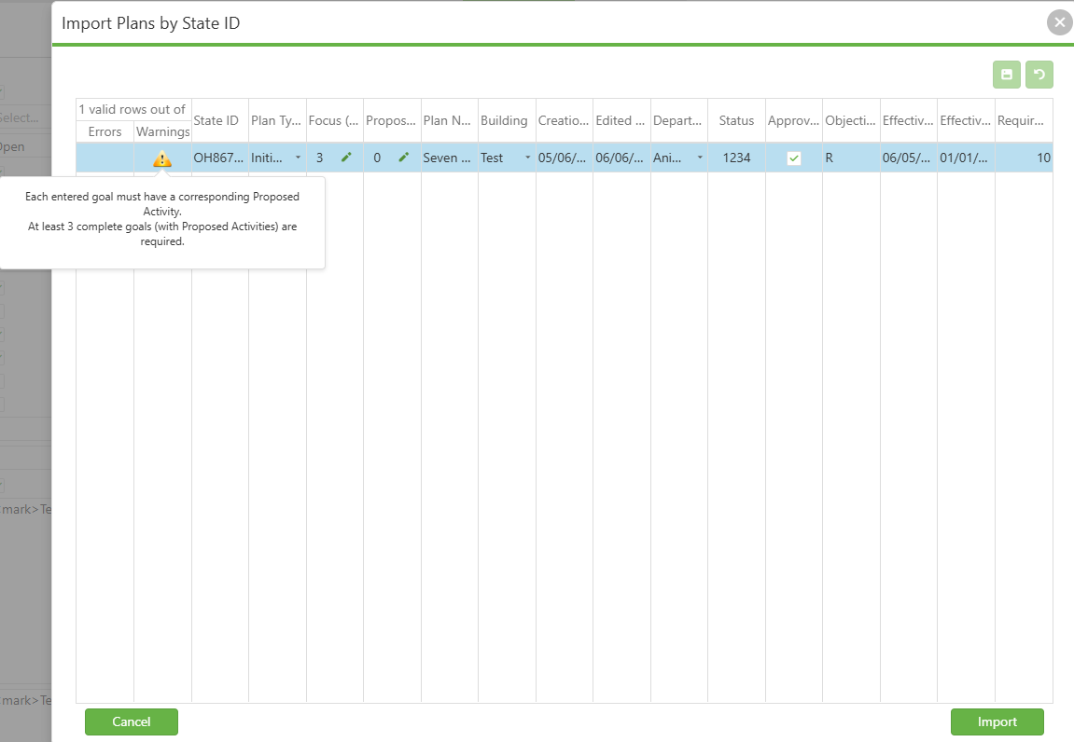Image resolution: width=1074 pixels, height=742 pixels.
Task: Click the Status column header
Action: (x=736, y=120)
